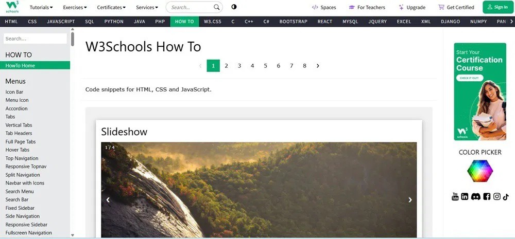The height and width of the screenshot is (239, 515).
Task: Show the next slideshow image
Action: point(410,199)
